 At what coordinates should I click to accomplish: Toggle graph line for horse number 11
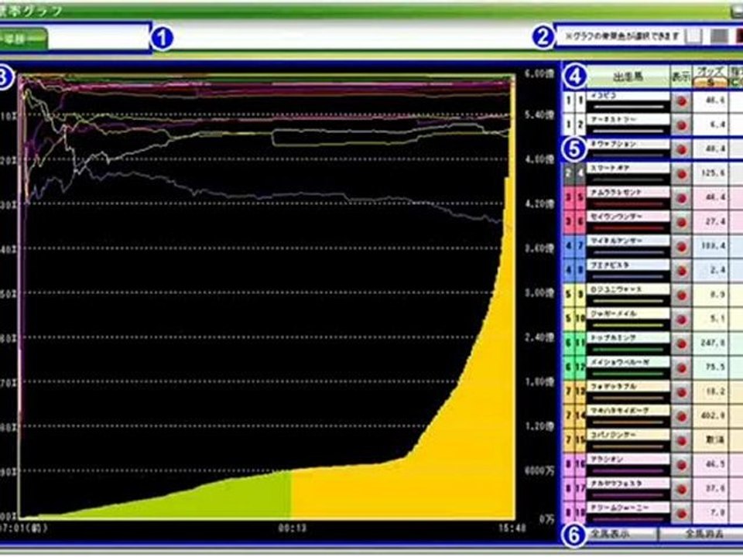[681, 343]
